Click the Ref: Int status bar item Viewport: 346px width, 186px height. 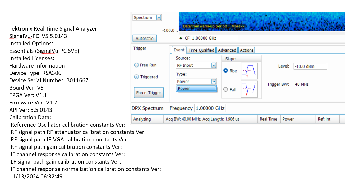click(324, 119)
